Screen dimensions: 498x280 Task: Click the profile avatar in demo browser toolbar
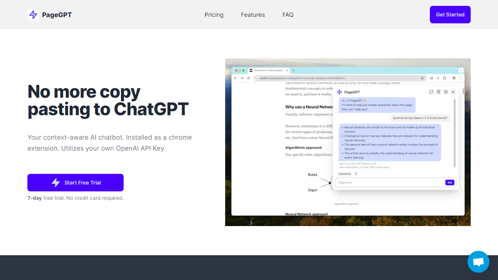coord(454,78)
